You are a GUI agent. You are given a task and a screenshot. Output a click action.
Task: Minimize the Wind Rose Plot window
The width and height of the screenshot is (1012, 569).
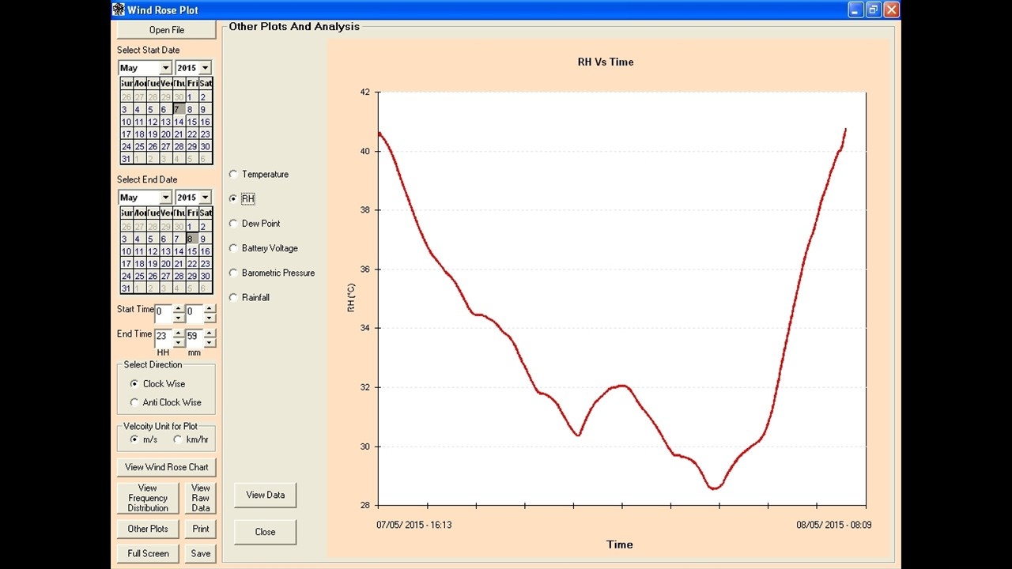(x=856, y=9)
